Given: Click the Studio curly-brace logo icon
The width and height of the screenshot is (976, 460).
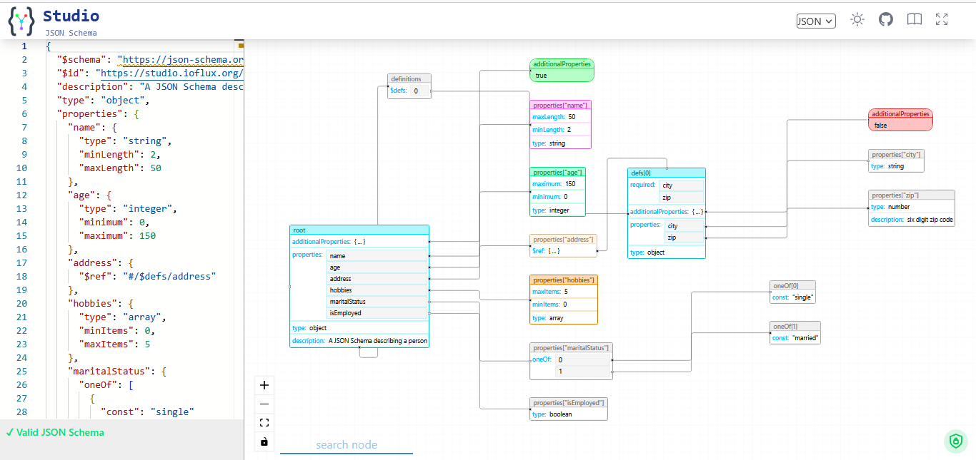Looking at the screenshot, I should 21,21.
